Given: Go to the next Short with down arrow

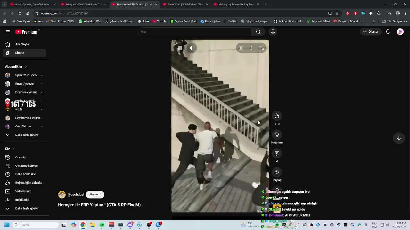Looking at the screenshot, I should tap(399, 138).
